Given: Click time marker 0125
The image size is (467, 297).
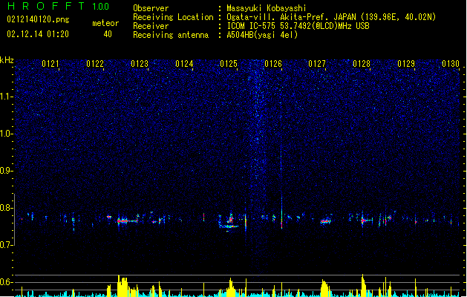Looking at the screenshot, I should tap(229, 64).
